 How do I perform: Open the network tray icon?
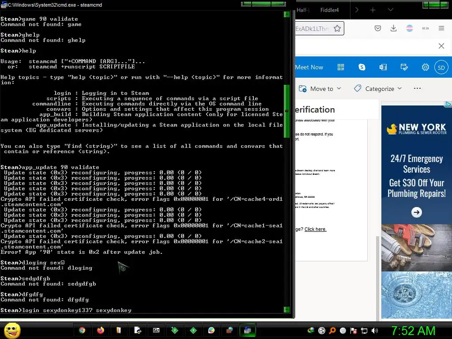(x=364, y=331)
